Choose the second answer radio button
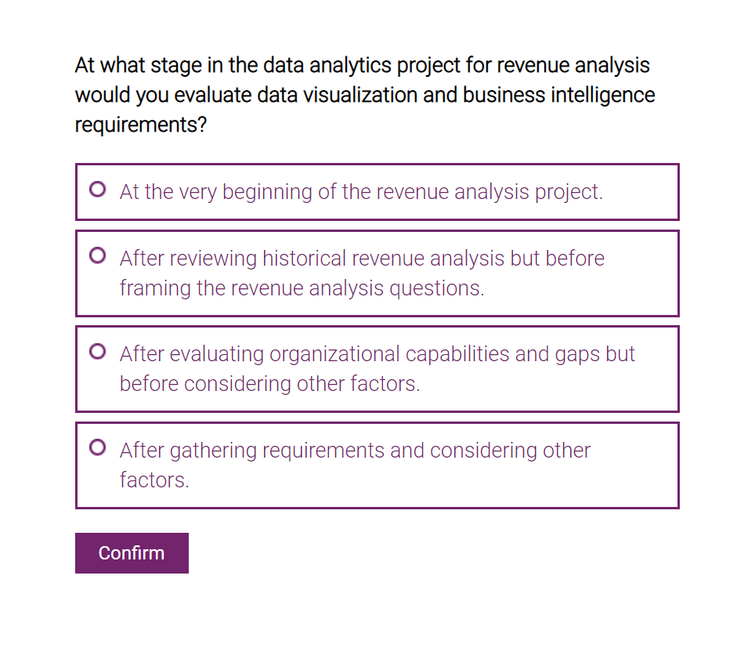 pyautogui.click(x=96, y=255)
